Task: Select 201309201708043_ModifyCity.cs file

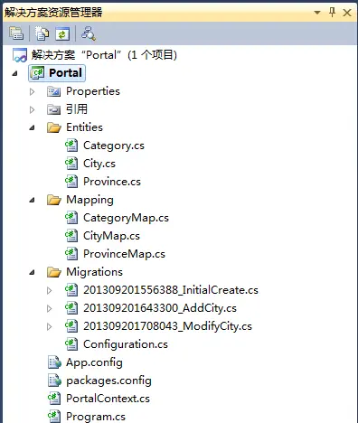Action: tap(167, 326)
